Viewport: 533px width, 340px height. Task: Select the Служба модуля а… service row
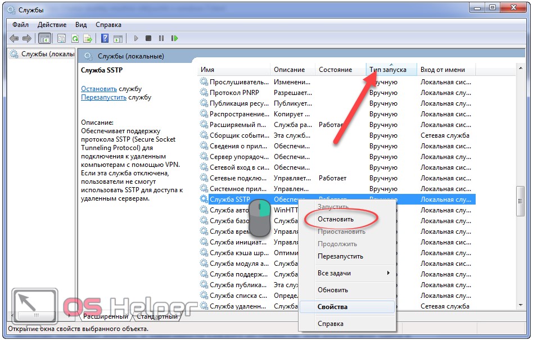[336, 263]
